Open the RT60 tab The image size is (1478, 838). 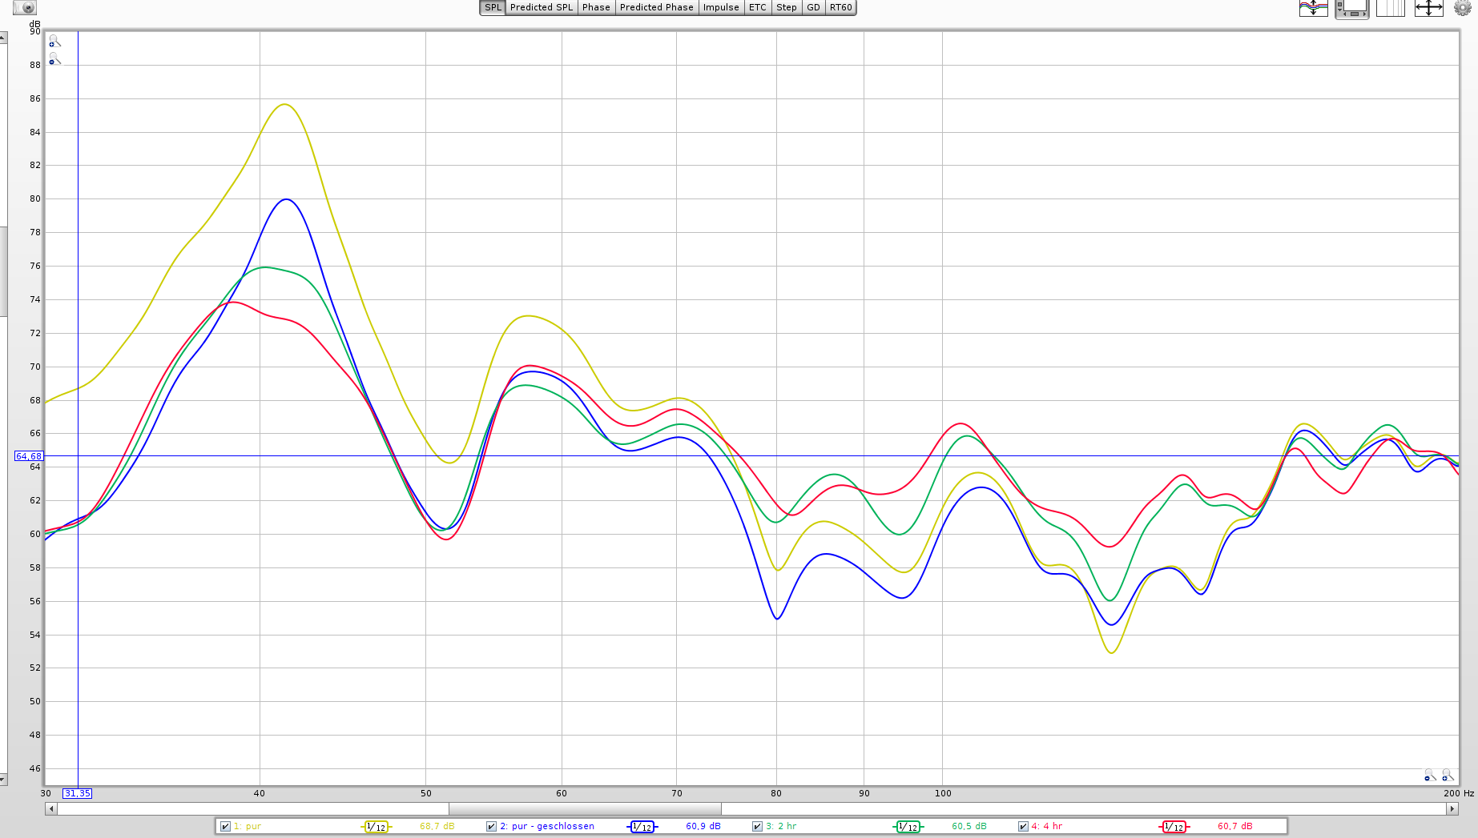click(x=840, y=8)
